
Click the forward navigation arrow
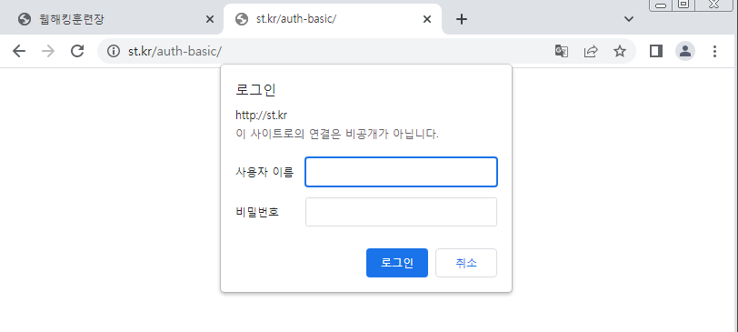click(48, 51)
